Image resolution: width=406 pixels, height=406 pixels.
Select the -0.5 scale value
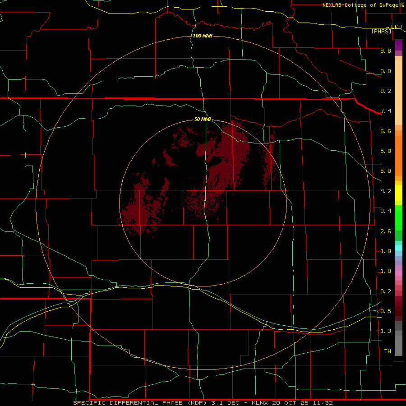coord(384,311)
